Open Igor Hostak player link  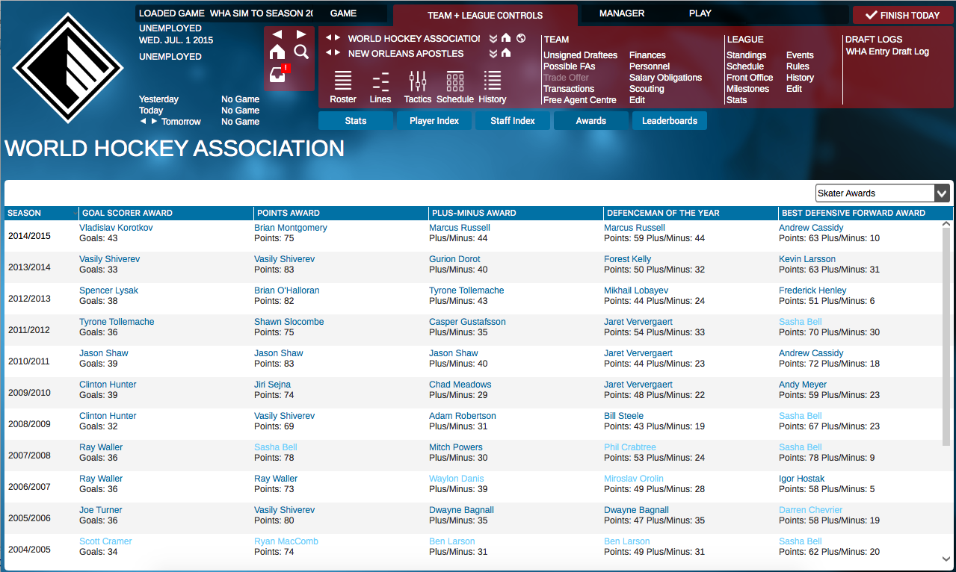802,479
